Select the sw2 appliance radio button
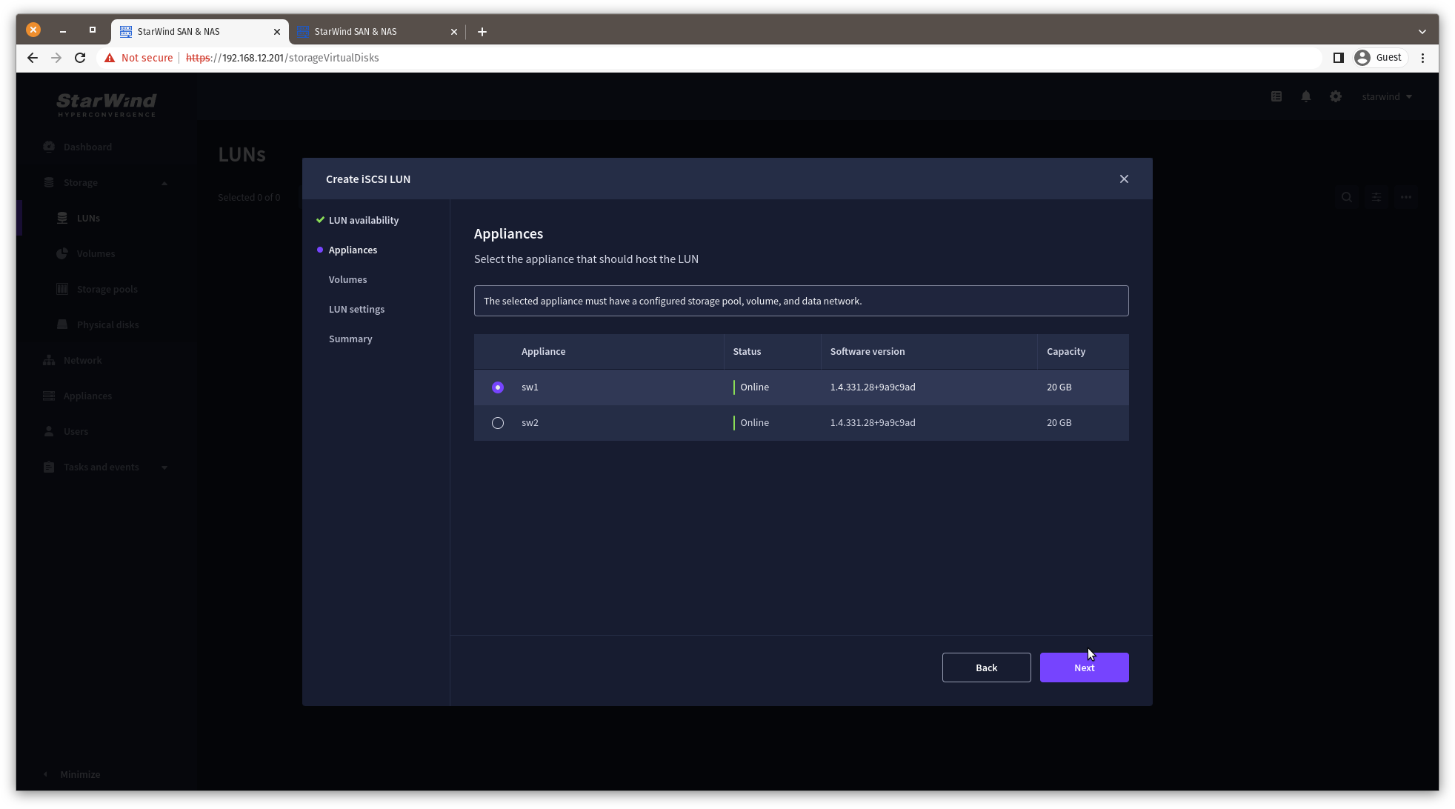This screenshot has height=809, width=1455. 498,423
